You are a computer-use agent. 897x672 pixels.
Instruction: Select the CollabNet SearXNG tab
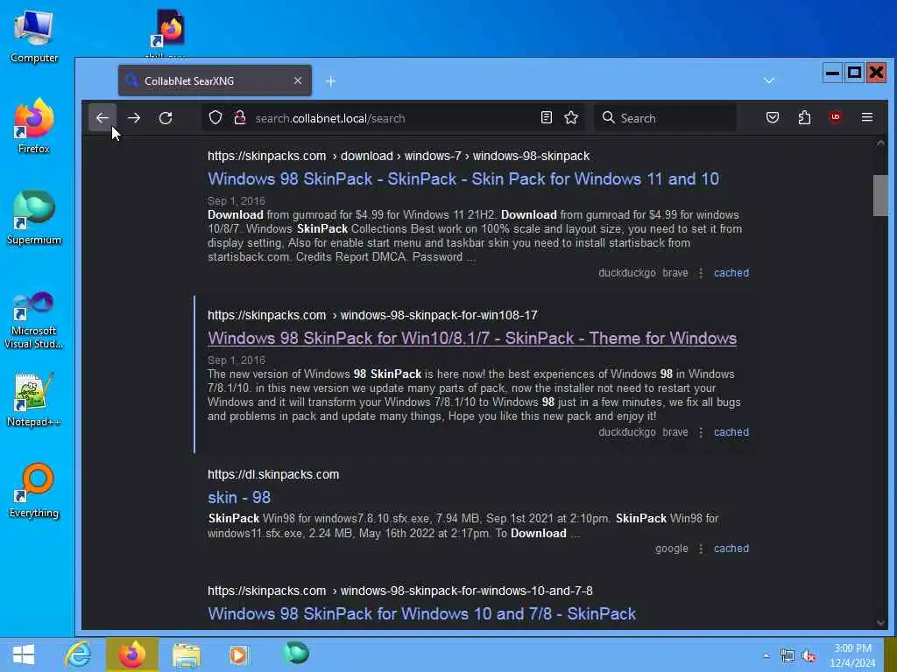point(215,80)
